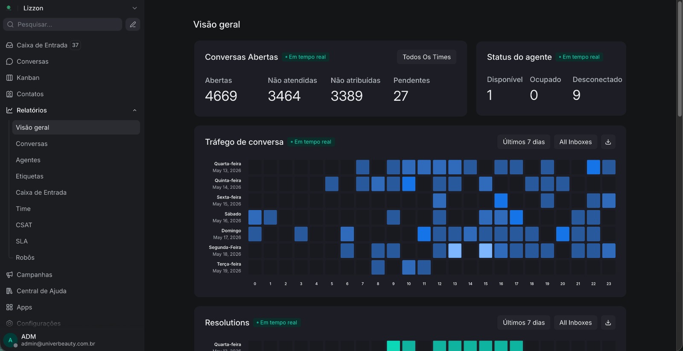Open All Inboxes filter in Resolutions
This screenshot has width=683, height=351.
coord(575,323)
